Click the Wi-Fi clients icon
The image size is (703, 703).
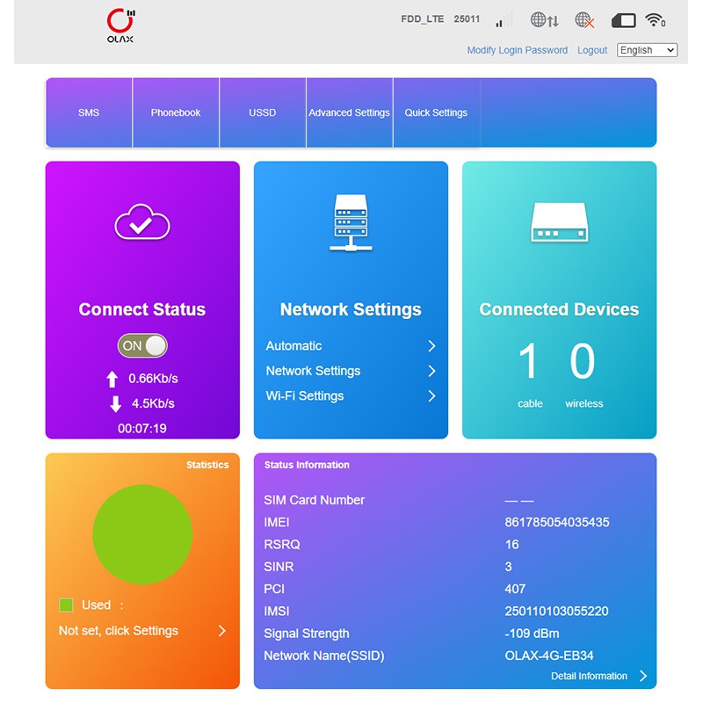[655, 20]
